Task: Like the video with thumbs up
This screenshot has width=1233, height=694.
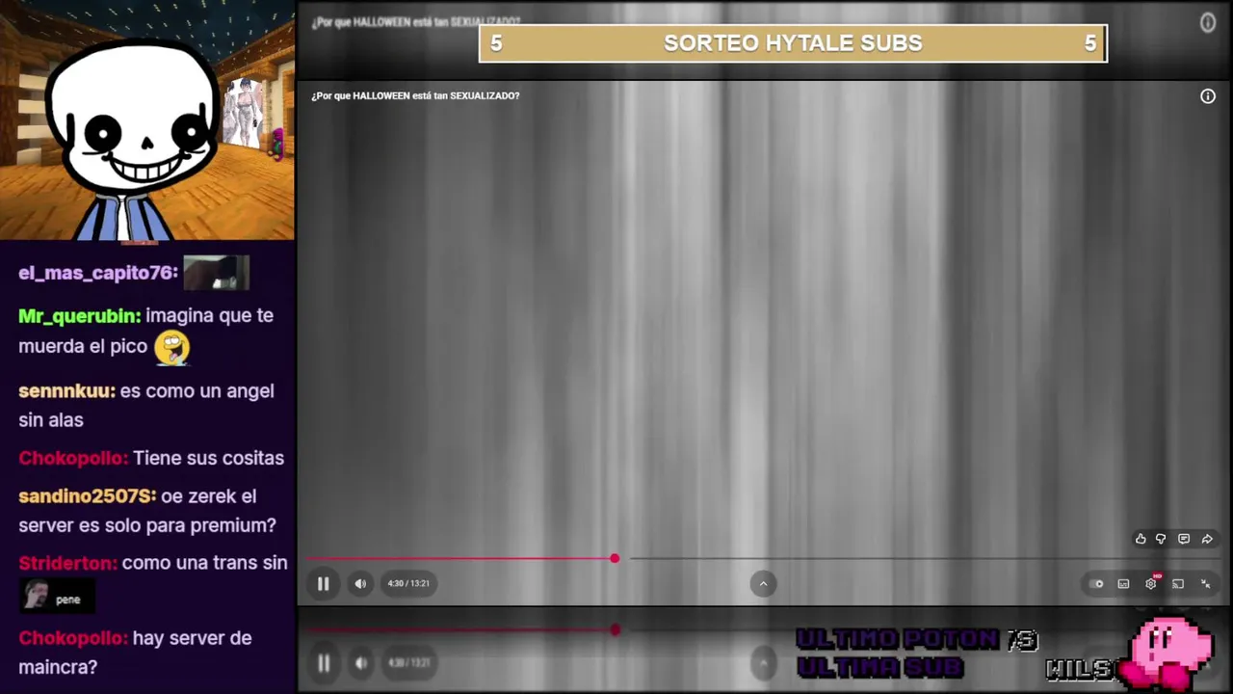Action: (x=1141, y=539)
